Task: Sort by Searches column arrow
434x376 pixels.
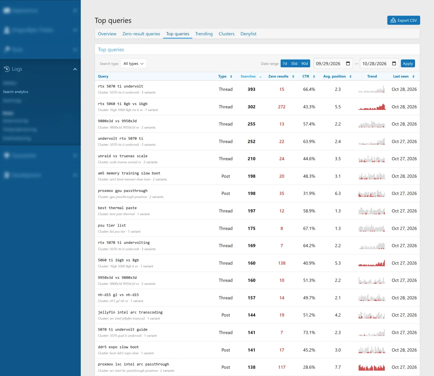Action: 260,77
